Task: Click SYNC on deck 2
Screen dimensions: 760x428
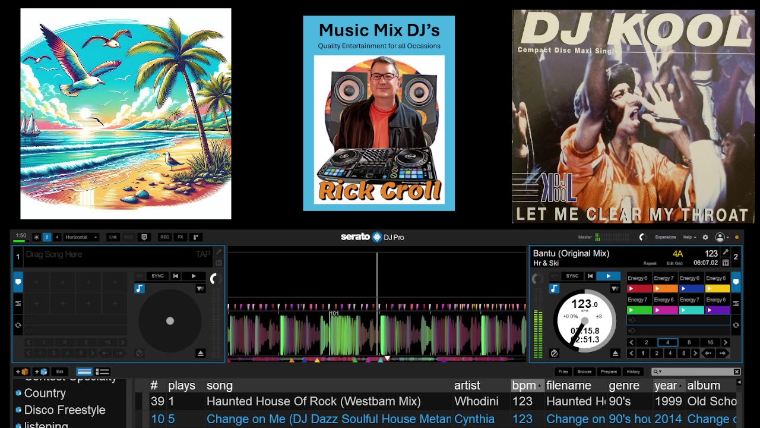Action: pos(572,276)
